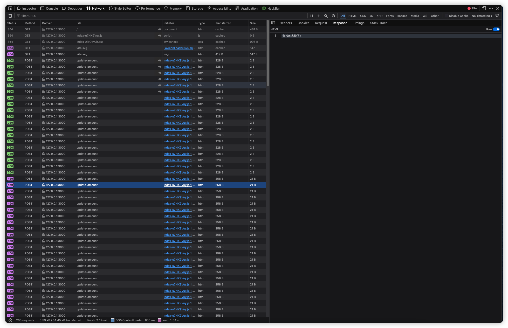The height and width of the screenshot is (328, 508).
Task: Select the All request type filter
Action: (343, 16)
